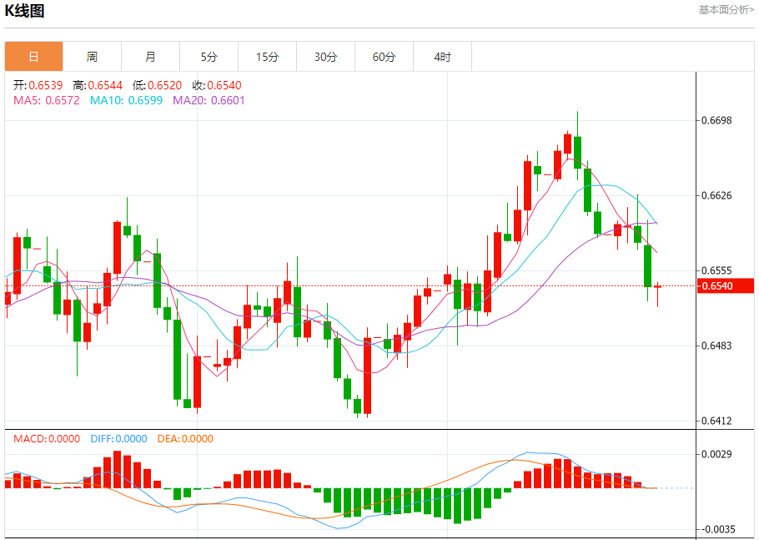759x540 pixels.
Task: Click the DEA:0.0000 label
Action: [x=185, y=439]
